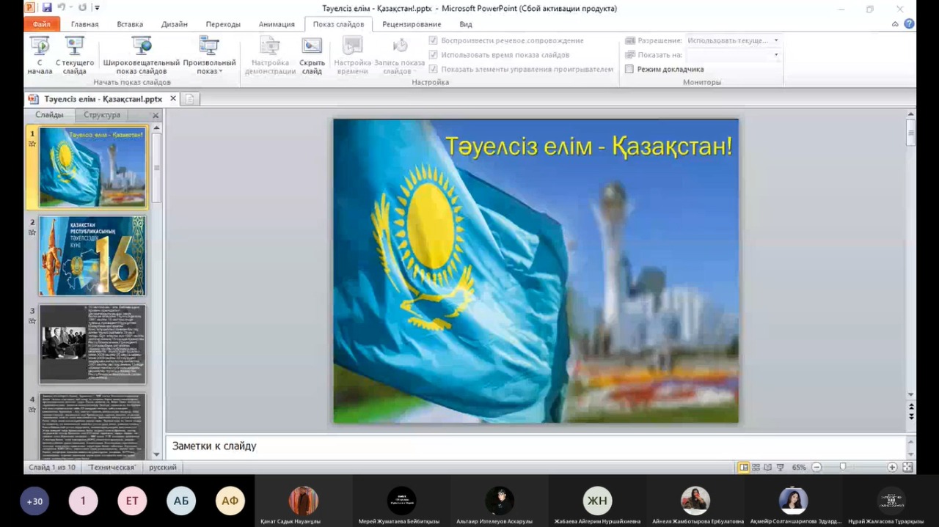The height and width of the screenshot is (527, 939).
Task: Toggle Использовать время показа слайдов checkbox
Action: [x=434, y=55]
